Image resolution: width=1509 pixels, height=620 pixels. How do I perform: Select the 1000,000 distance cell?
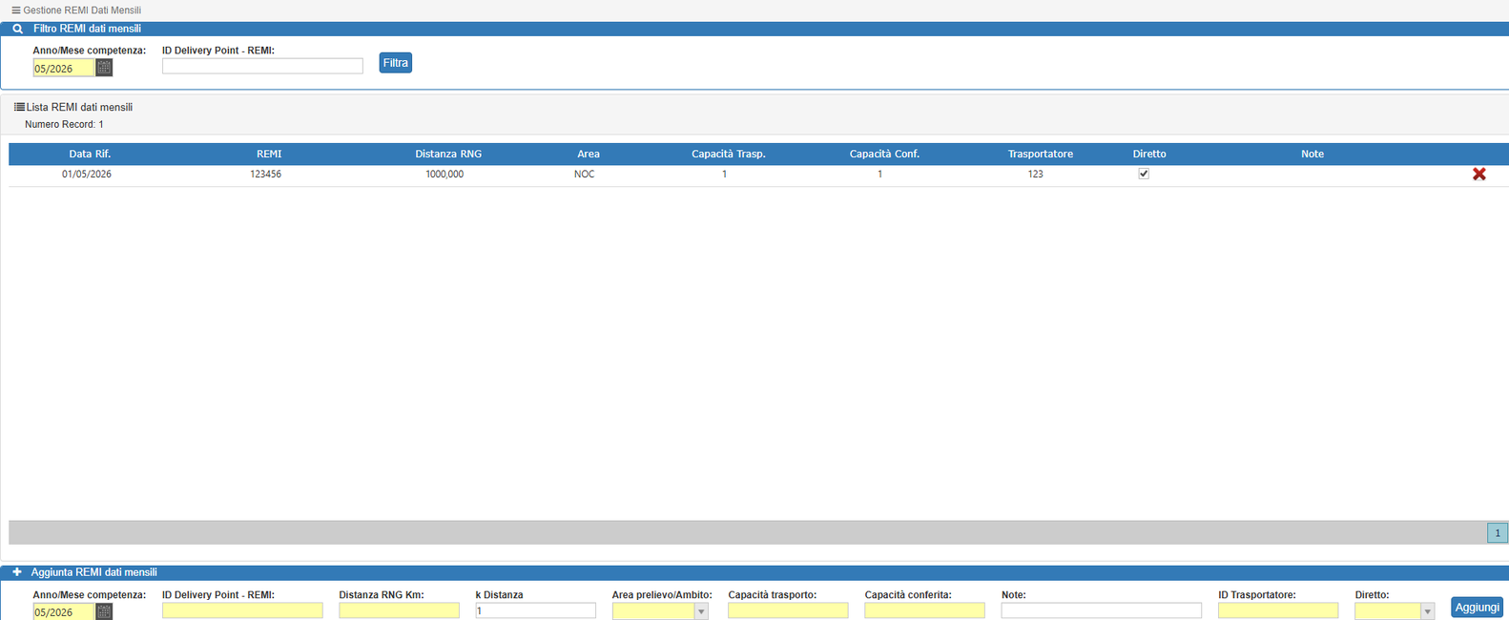pos(444,175)
